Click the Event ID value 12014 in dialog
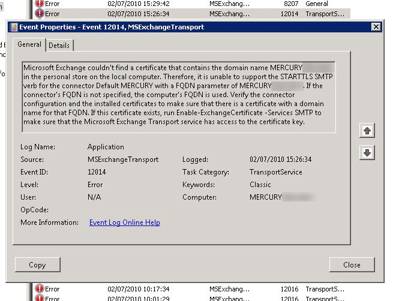This screenshot has height=301, width=393. [x=97, y=172]
